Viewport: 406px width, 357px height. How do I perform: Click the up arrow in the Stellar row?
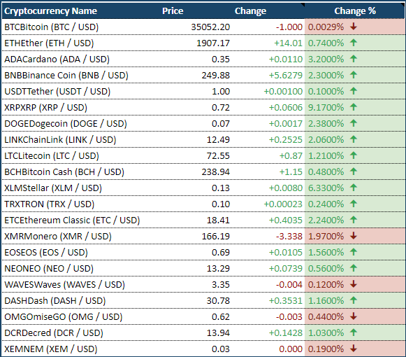point(354,188)
